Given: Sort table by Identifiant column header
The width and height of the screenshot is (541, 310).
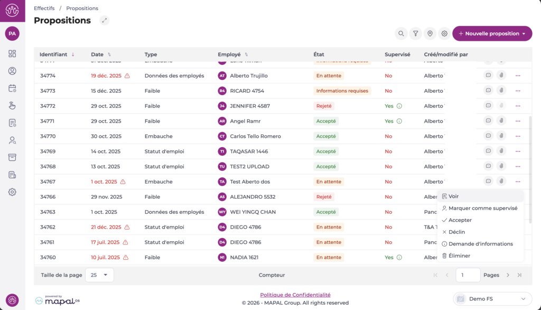Looking at the screenshot, I should tap(53, 54).
